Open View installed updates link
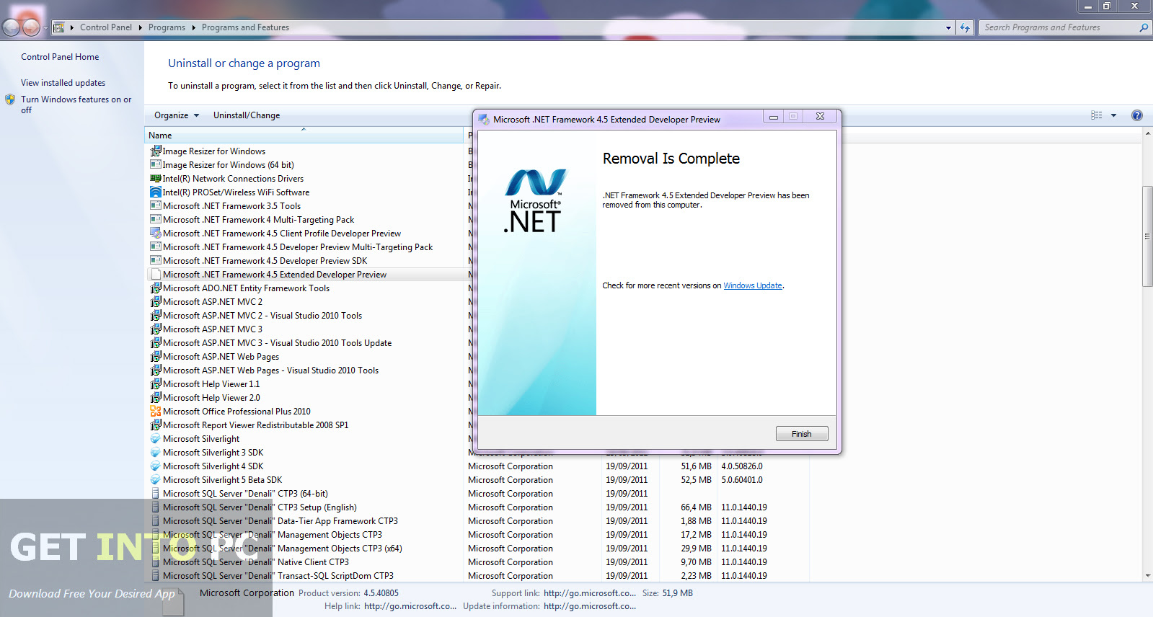 tap(63, 83)
